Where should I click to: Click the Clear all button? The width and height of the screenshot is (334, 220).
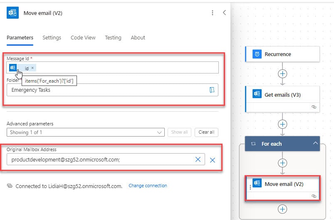pyautogui.click(x=206, y=132)
